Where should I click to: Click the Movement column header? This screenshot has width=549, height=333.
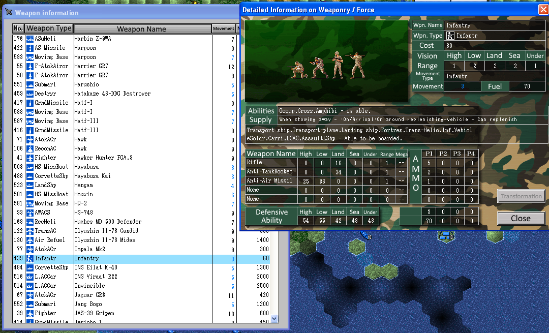223,29
